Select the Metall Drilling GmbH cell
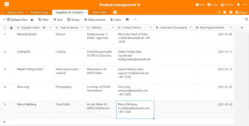 35,74
